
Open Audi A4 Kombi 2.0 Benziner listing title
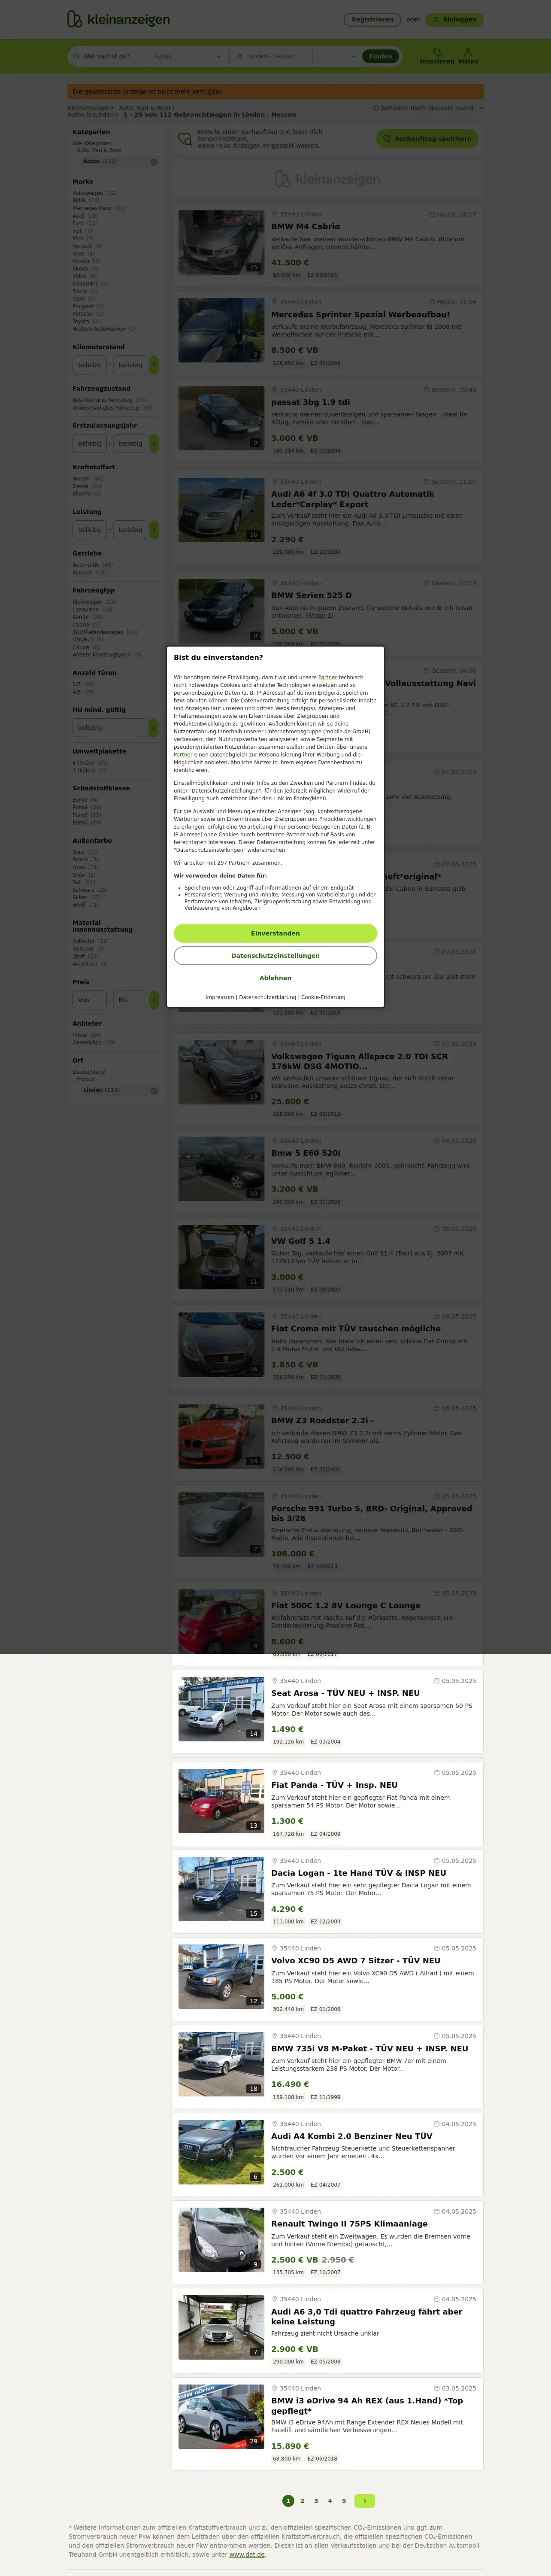[352, 2136]
